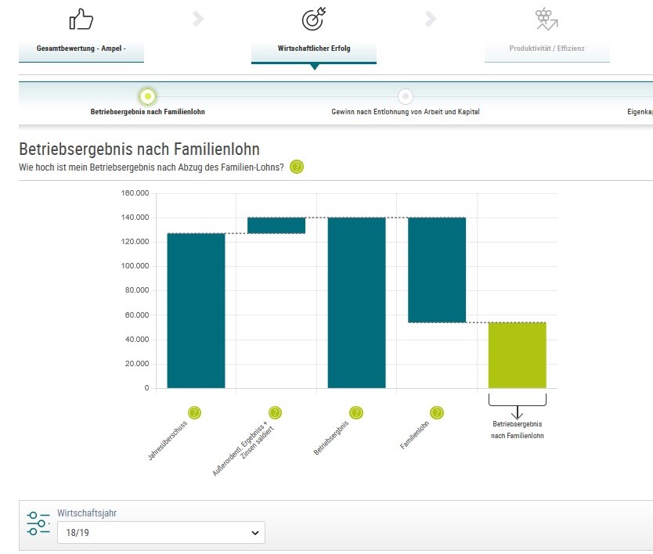
Task: Open help icon for Außerordentl. Ergebnis + Zinsen
Action: (275, 412)
